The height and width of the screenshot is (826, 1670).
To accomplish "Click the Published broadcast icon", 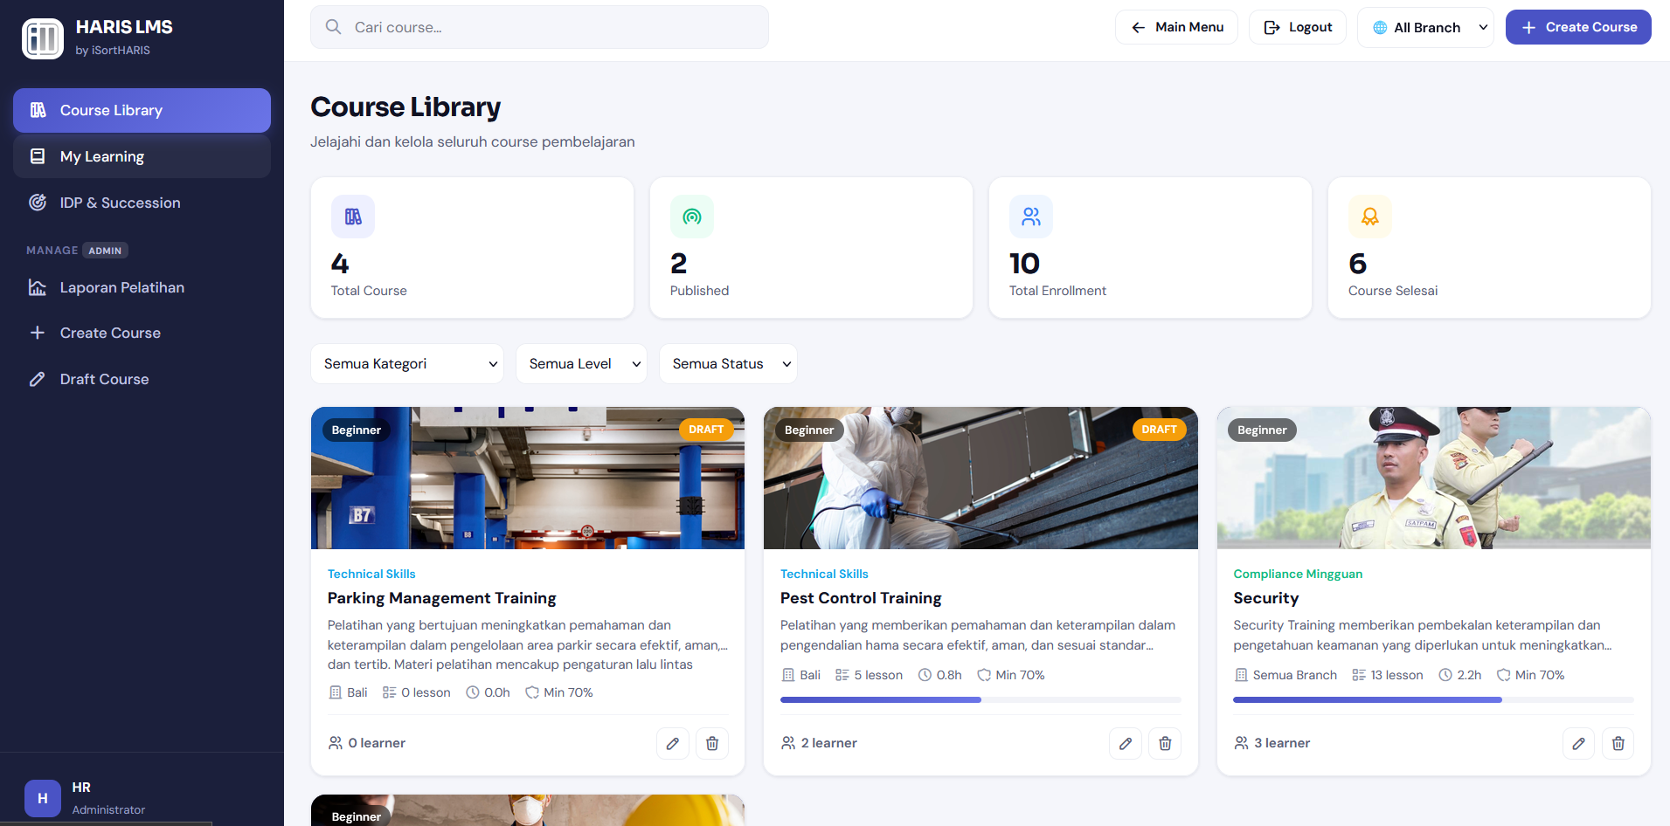I will [x=692, y=217].
